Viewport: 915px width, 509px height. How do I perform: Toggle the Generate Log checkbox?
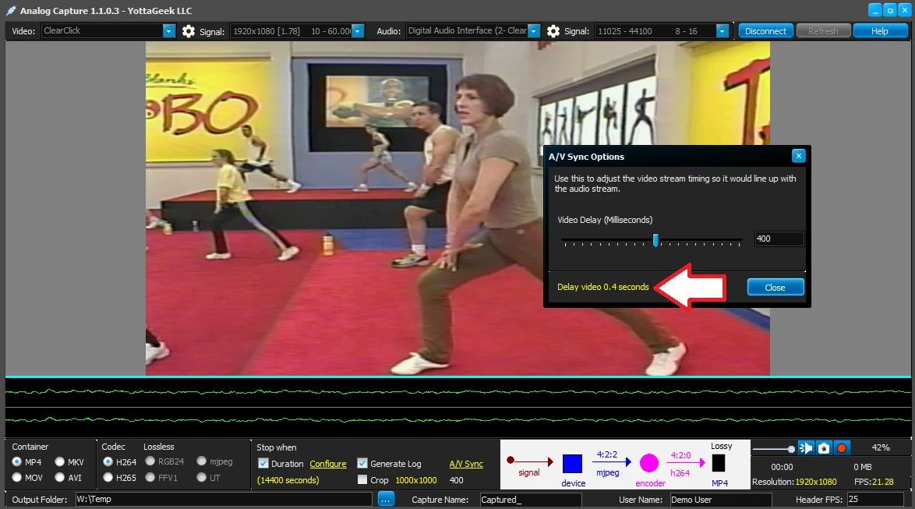(362, 464)
